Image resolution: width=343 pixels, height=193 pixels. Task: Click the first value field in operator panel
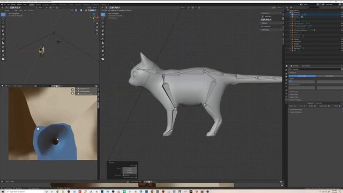pos(130,168)
